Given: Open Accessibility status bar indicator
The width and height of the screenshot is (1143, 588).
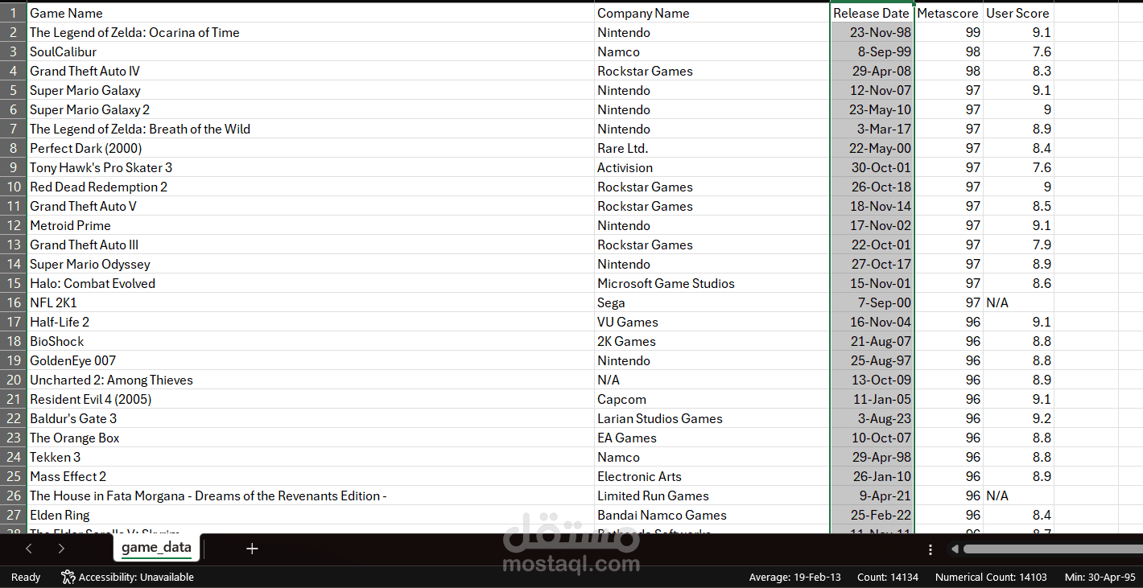Looking at the screenshot, I should coord(127,577).
